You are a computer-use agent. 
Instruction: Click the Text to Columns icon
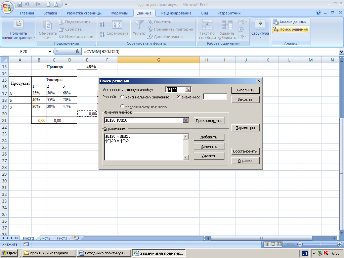point(207,25)
